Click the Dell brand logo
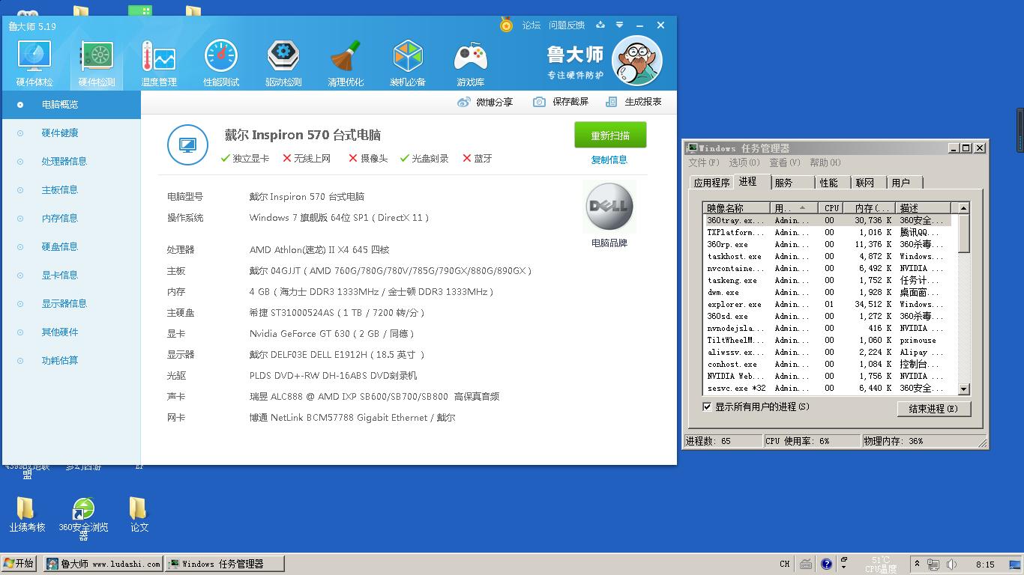This screenshot has width=1024, height=575. (x=609, y=207)
